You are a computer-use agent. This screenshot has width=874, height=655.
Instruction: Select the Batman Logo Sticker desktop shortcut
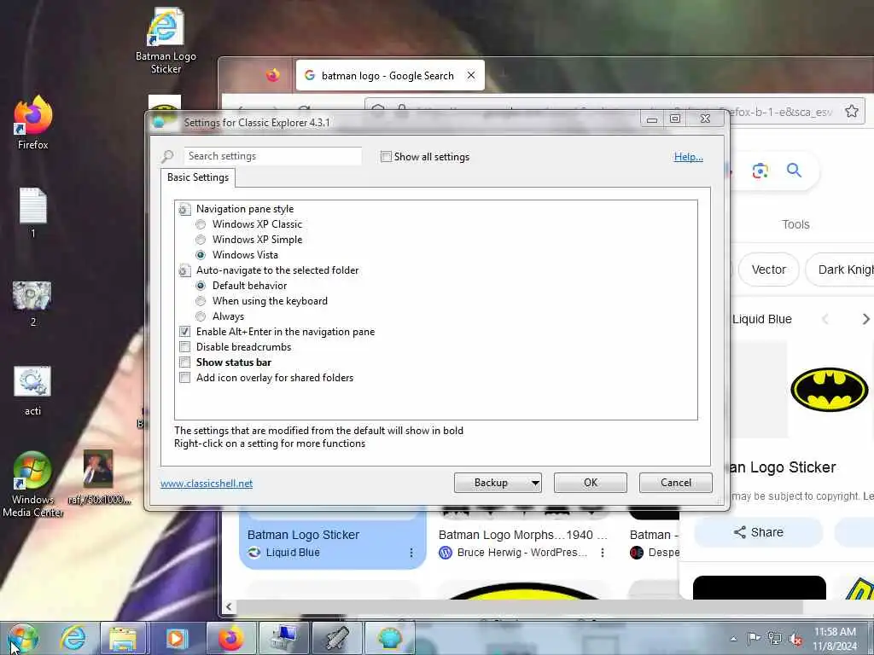(x=166, y=41)
